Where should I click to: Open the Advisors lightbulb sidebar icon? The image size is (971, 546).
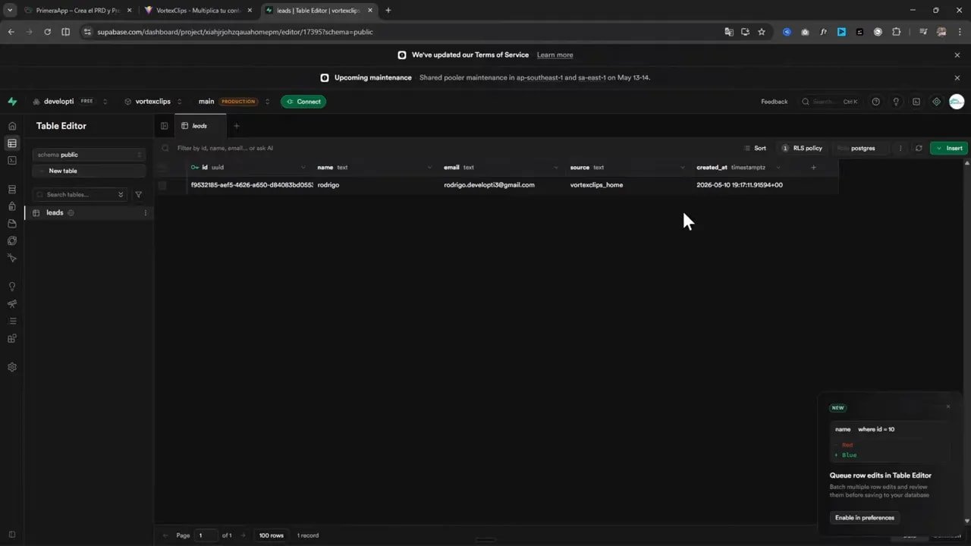[12, 287]
